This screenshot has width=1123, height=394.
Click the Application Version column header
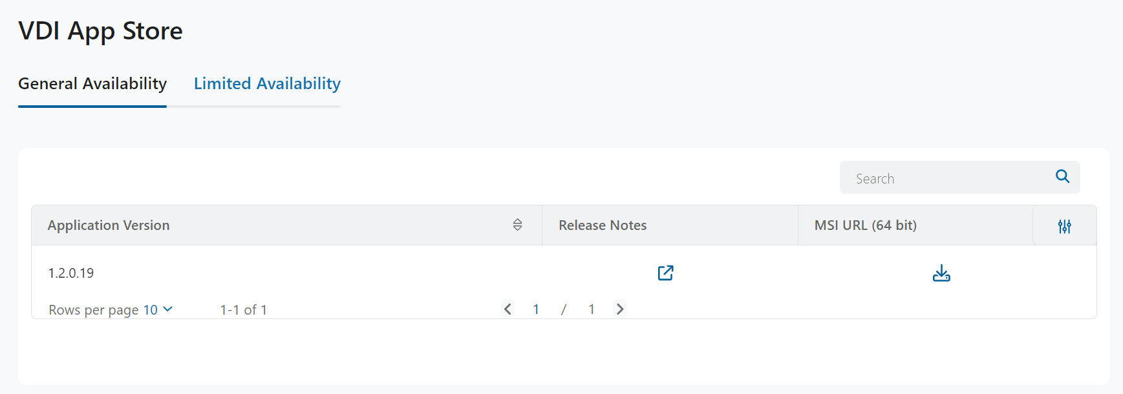pyautogui.click(x=109, y=225)
